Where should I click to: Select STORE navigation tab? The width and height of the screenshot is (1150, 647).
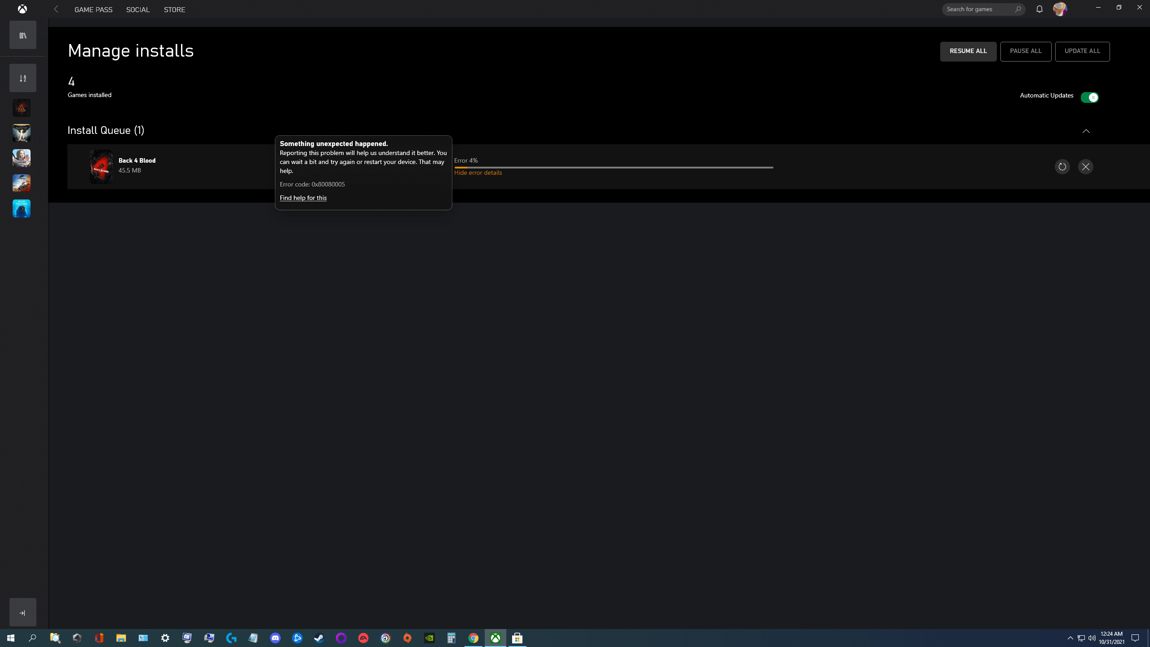pyautogui.click(x=175, y=9)
